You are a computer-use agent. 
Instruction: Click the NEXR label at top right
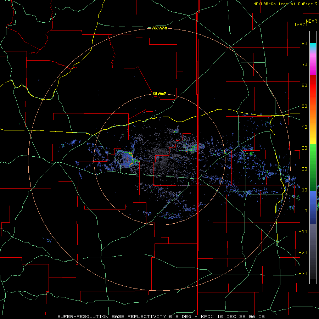(x=311, y=21)
